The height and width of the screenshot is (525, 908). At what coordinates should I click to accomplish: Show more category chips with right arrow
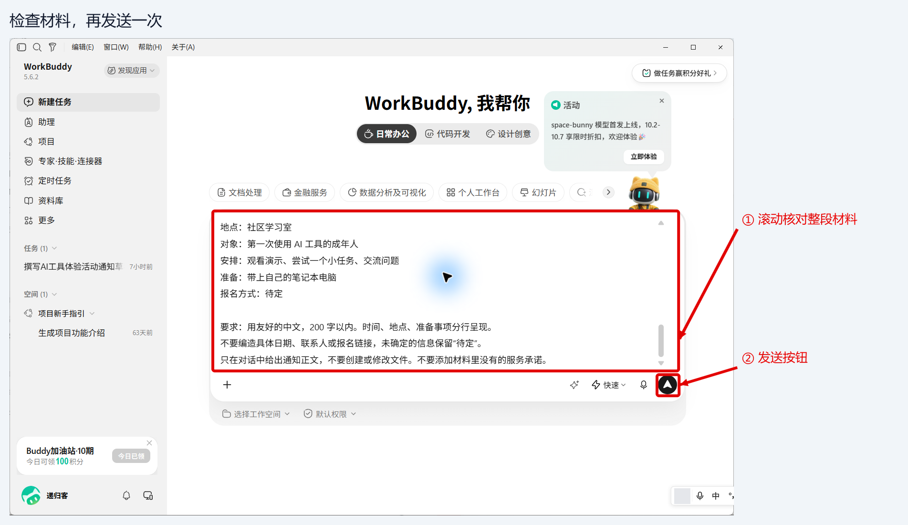coord(608,192)
